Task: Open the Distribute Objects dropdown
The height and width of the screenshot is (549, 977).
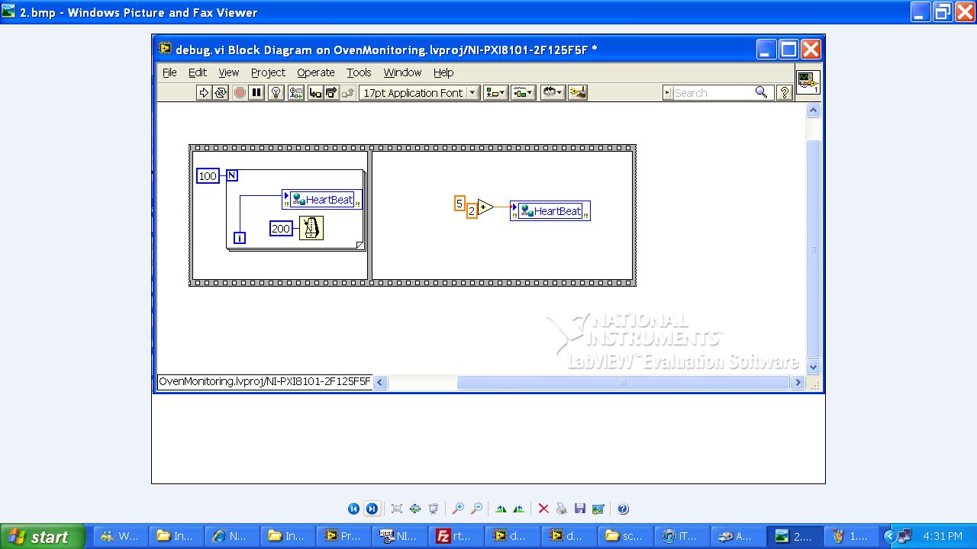Action: 524,92
